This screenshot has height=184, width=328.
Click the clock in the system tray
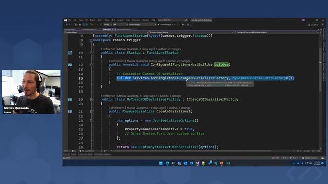[317, 163]
